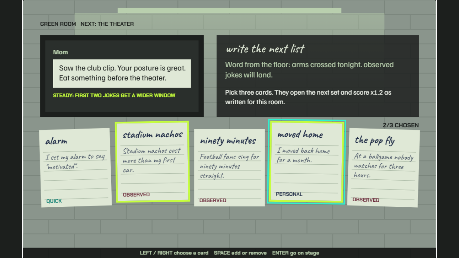The width and height of the screenshot is (459, 258).
Task: Click 'Stadium nachos cost more' joke text
Action: pyautogui.click(x=152, y=160)
